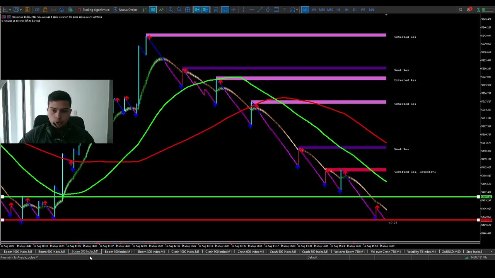Screen dimensions: 495x278
Task: Select the Fibonacci retracement tool
Action: coord(277,10)
